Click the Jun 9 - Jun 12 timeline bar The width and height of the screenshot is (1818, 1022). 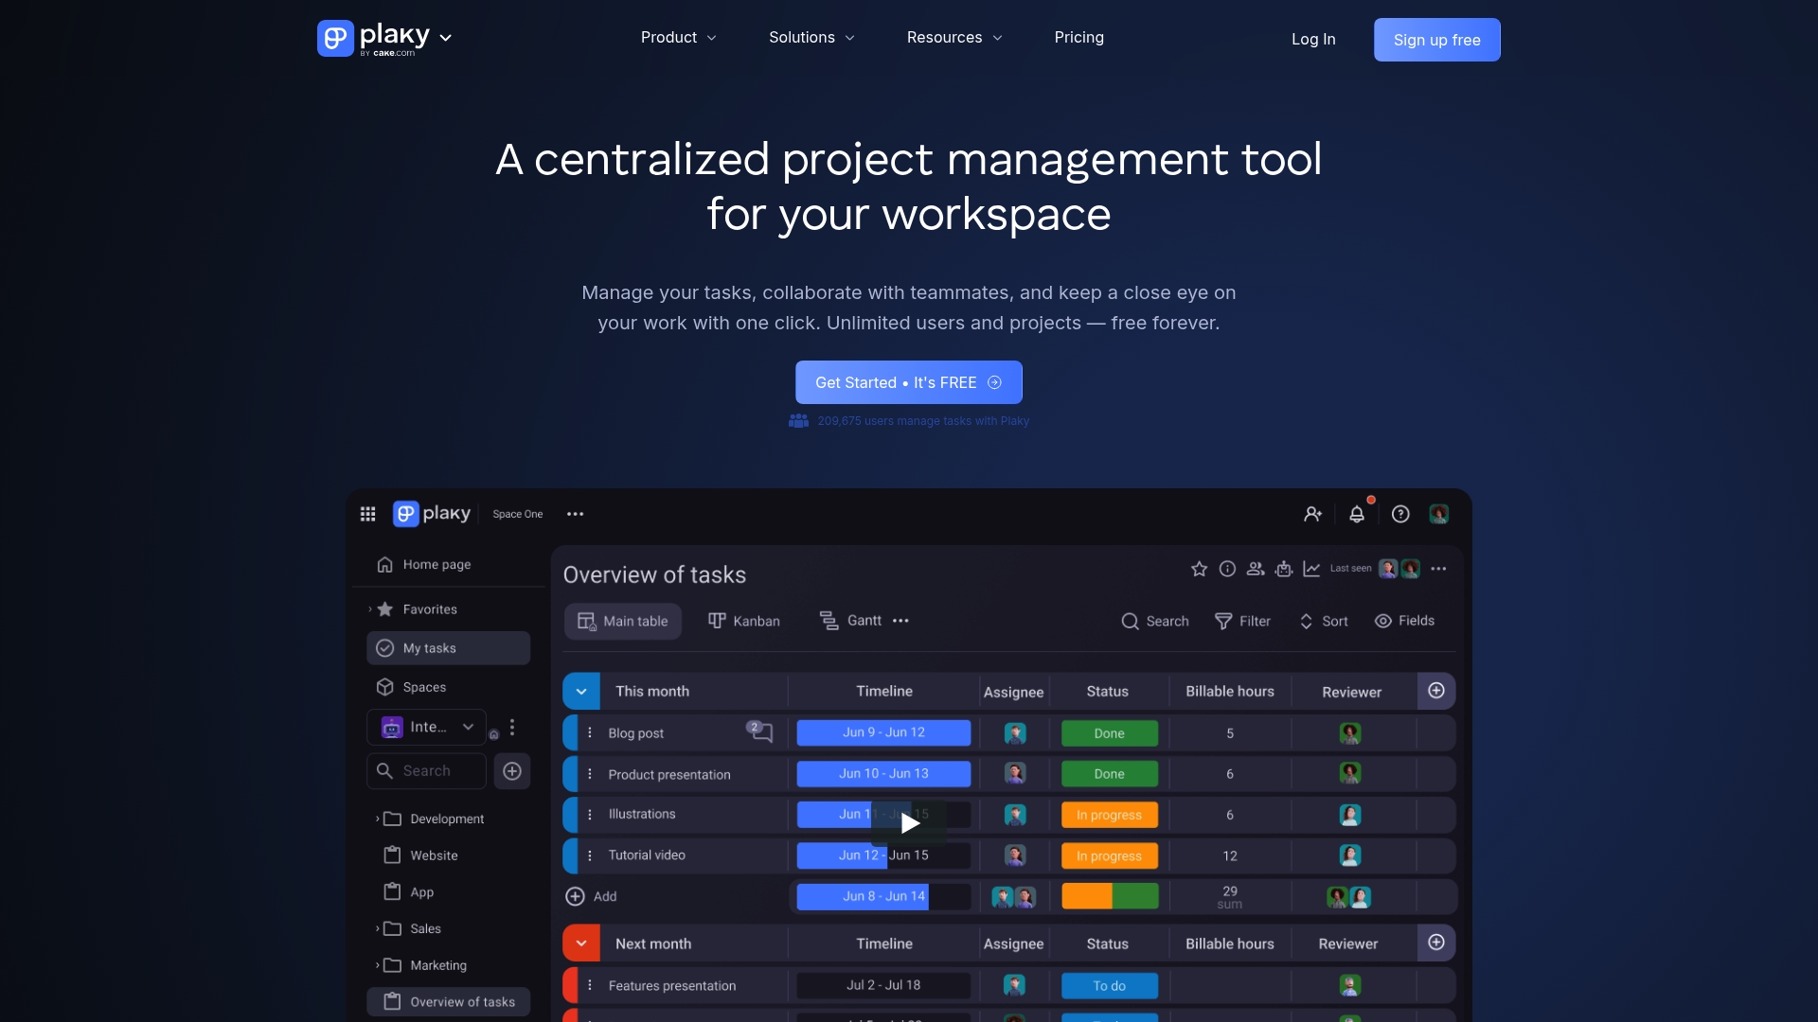(x=883, y=732)
